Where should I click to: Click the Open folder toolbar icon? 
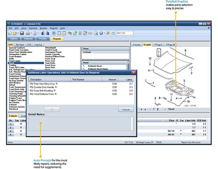[15, 33]
